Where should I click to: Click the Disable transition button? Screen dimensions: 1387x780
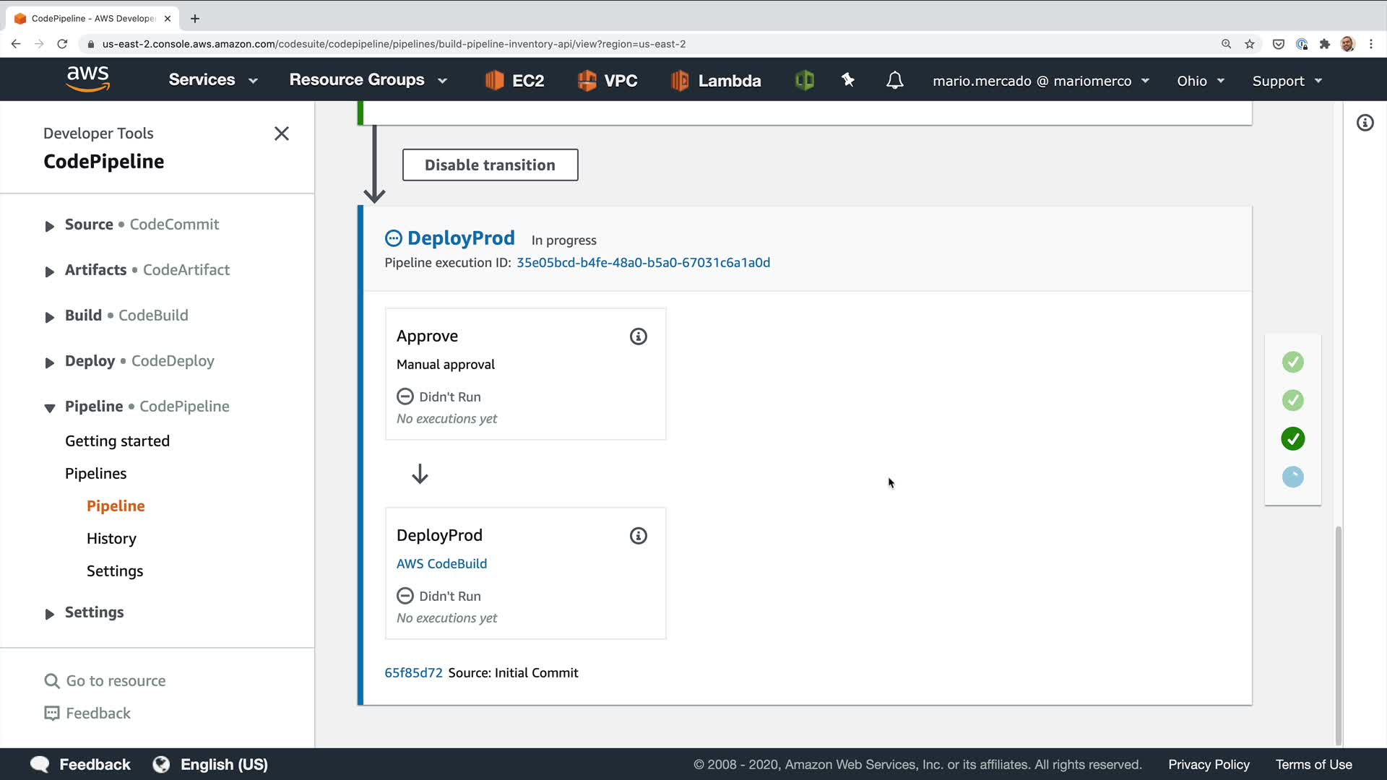pyautogui.click(x=490, y=165)
